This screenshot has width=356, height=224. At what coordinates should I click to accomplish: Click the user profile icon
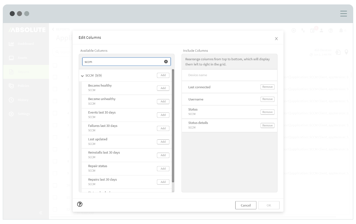[x=322, y=31]
